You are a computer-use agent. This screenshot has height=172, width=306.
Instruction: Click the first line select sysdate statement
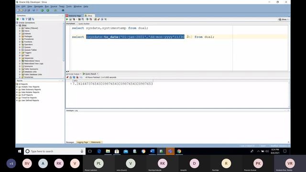pyautogui.click(x=110, y=28)
